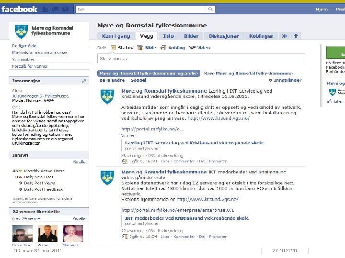Click link icon beside first post timestamp
The image size is (345, 258).
pyautogui.click(x=125, y=161)
